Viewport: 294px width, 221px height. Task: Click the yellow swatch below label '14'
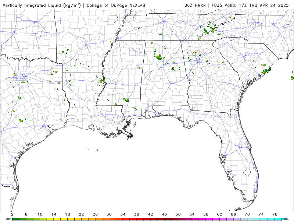(57, 219)
